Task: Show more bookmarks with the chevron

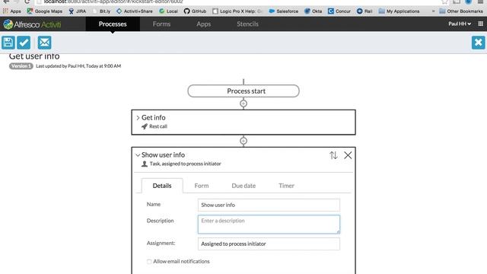Action: (x=433, y=11)
